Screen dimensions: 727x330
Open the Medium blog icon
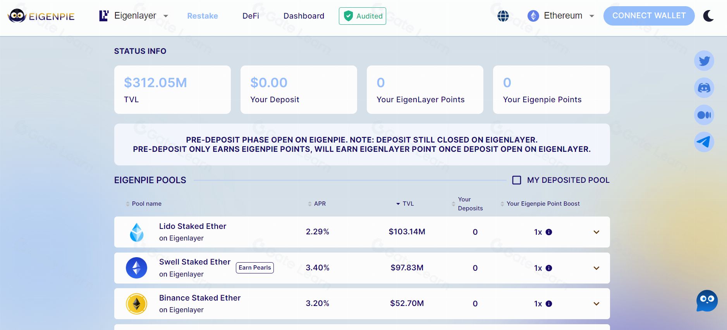pyautogui.click(x=704, y=115)
